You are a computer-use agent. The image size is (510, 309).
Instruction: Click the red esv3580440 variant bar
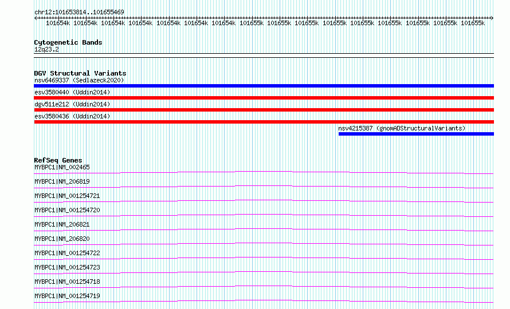pyautogui.click(x=264, y=98)
